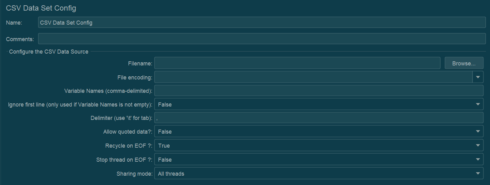
Task: Expand the Ignore first line dropdown arrow
Action: [478, 104]
